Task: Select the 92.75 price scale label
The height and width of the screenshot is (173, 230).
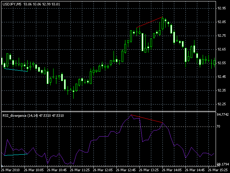Action: (222, 36)
